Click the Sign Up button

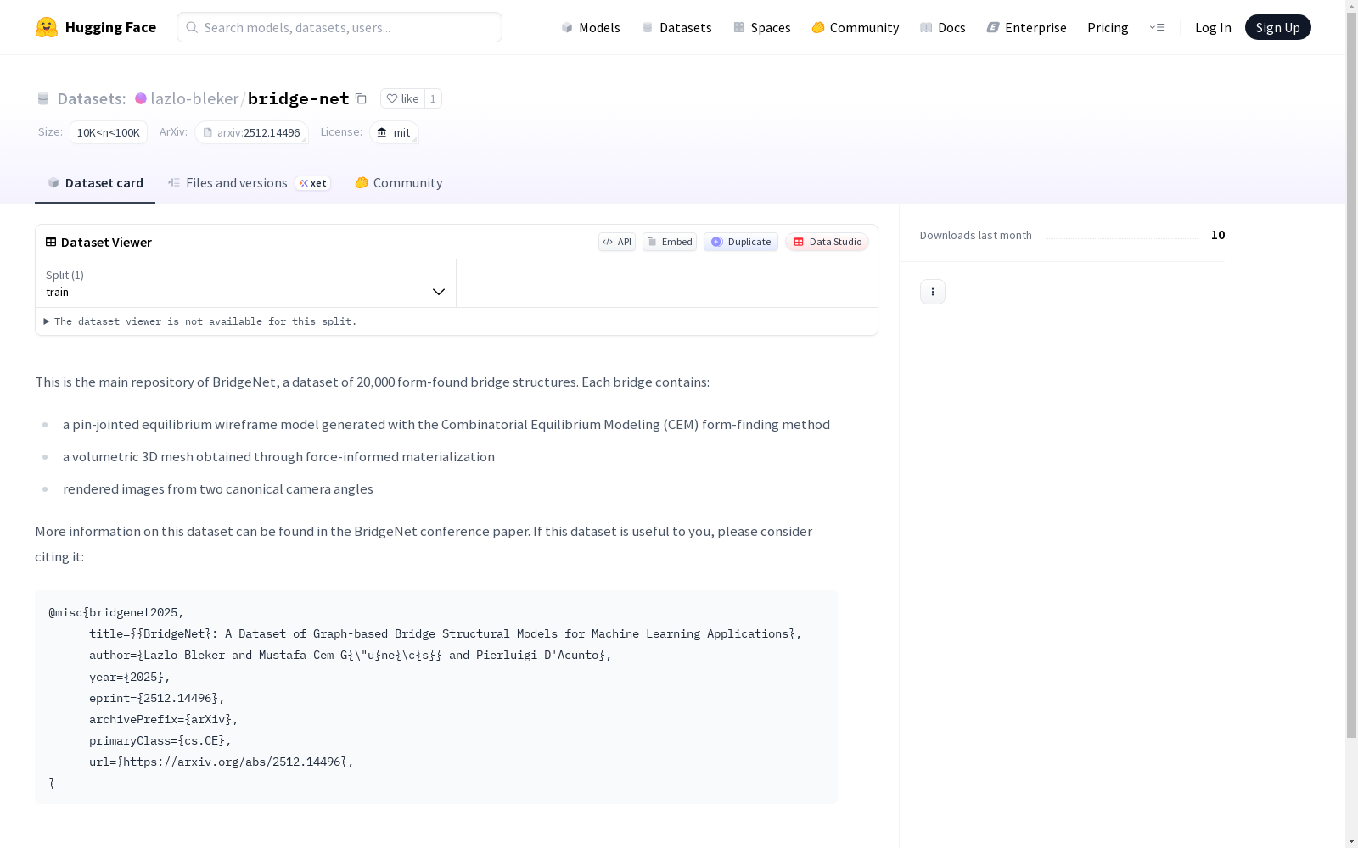pos(1277,27)
